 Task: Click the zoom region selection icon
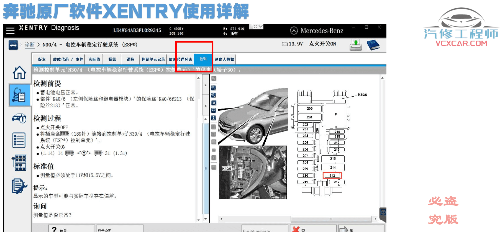pyautogui.click(x=214, y=103)
